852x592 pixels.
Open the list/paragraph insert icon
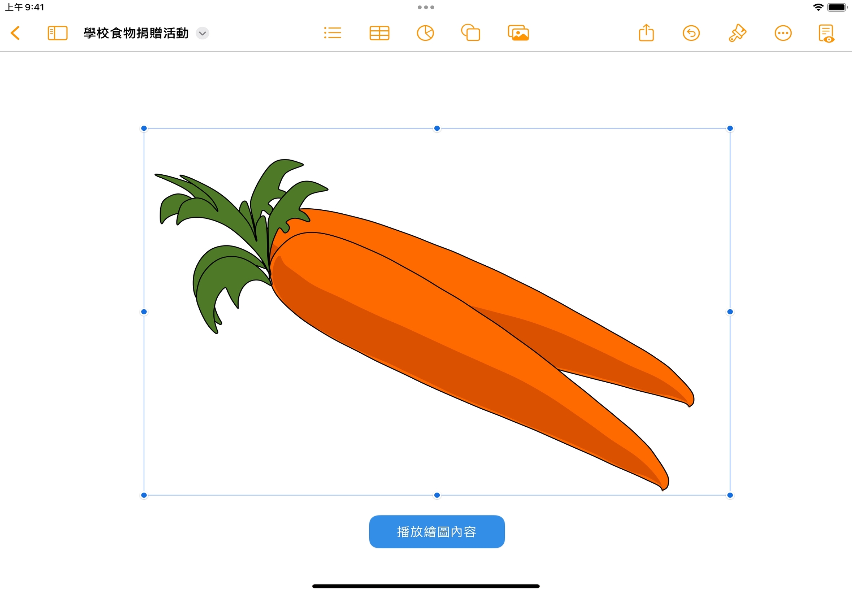tap(332, 33)
